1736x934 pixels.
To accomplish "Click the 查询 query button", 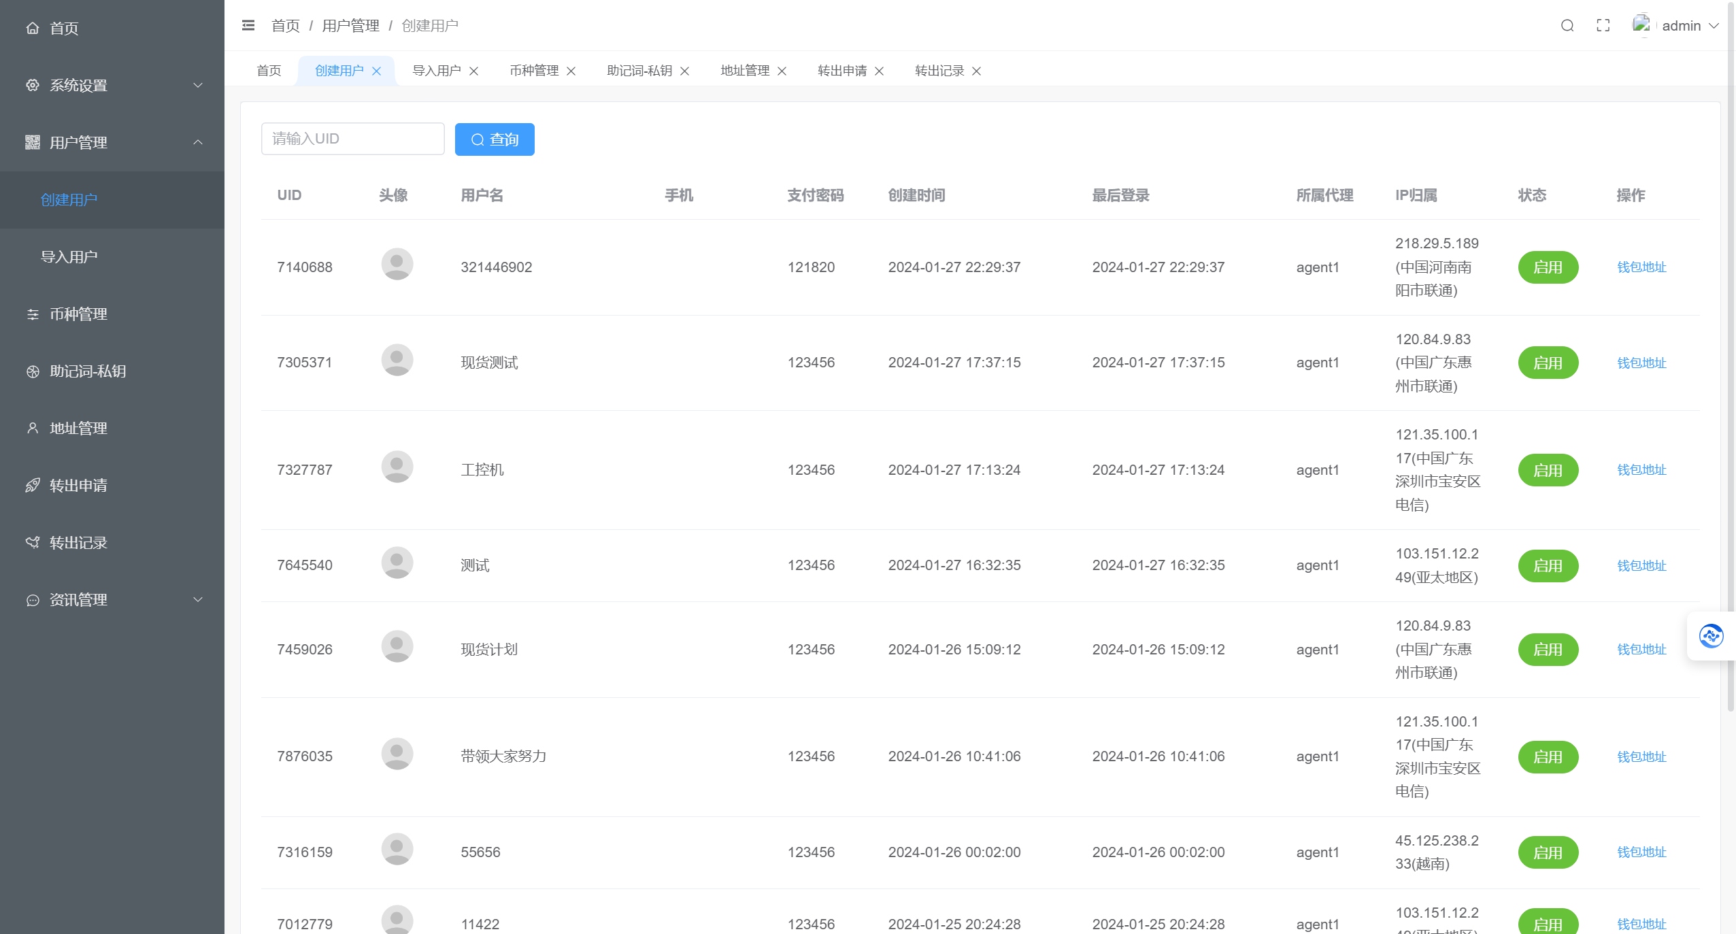I will coord(495,139).
